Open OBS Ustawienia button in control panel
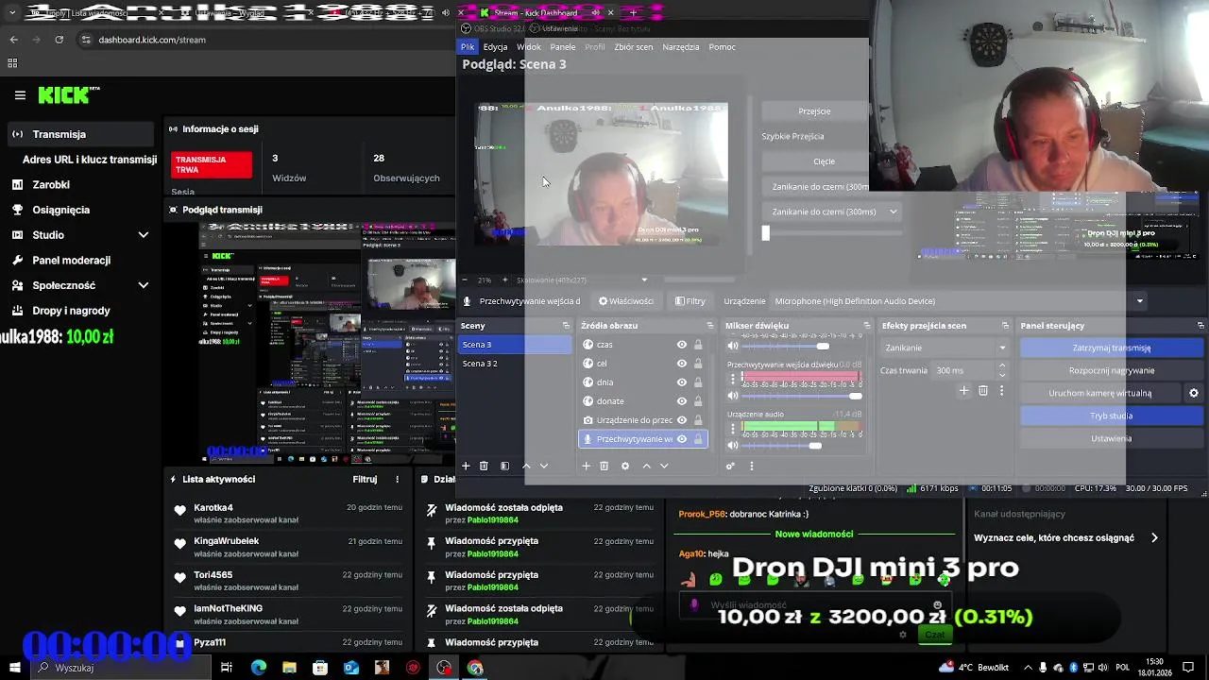This screenshot has width=1209, height=680. [x=1111, y=438]
